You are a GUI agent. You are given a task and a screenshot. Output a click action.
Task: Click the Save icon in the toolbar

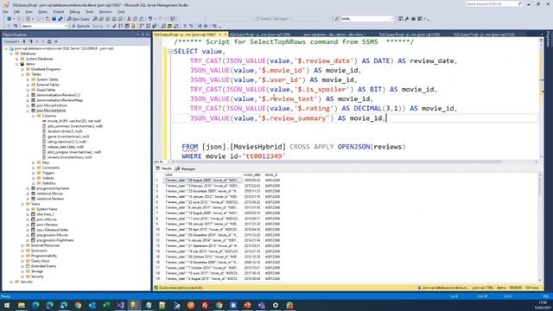tap(54, 19)
